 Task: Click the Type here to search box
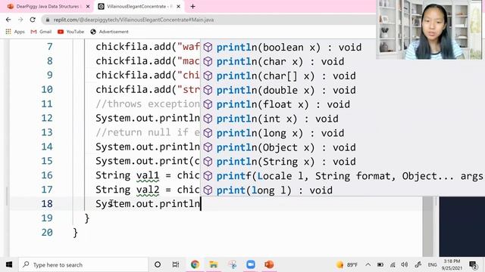pos(83,264)
